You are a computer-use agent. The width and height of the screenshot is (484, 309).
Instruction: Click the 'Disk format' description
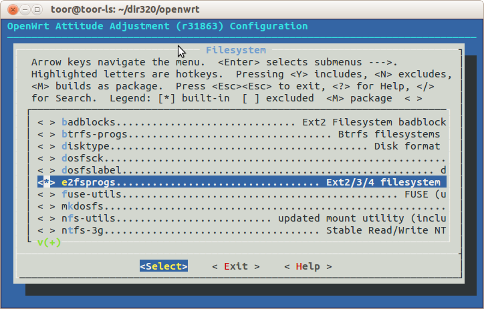(407, 146)
